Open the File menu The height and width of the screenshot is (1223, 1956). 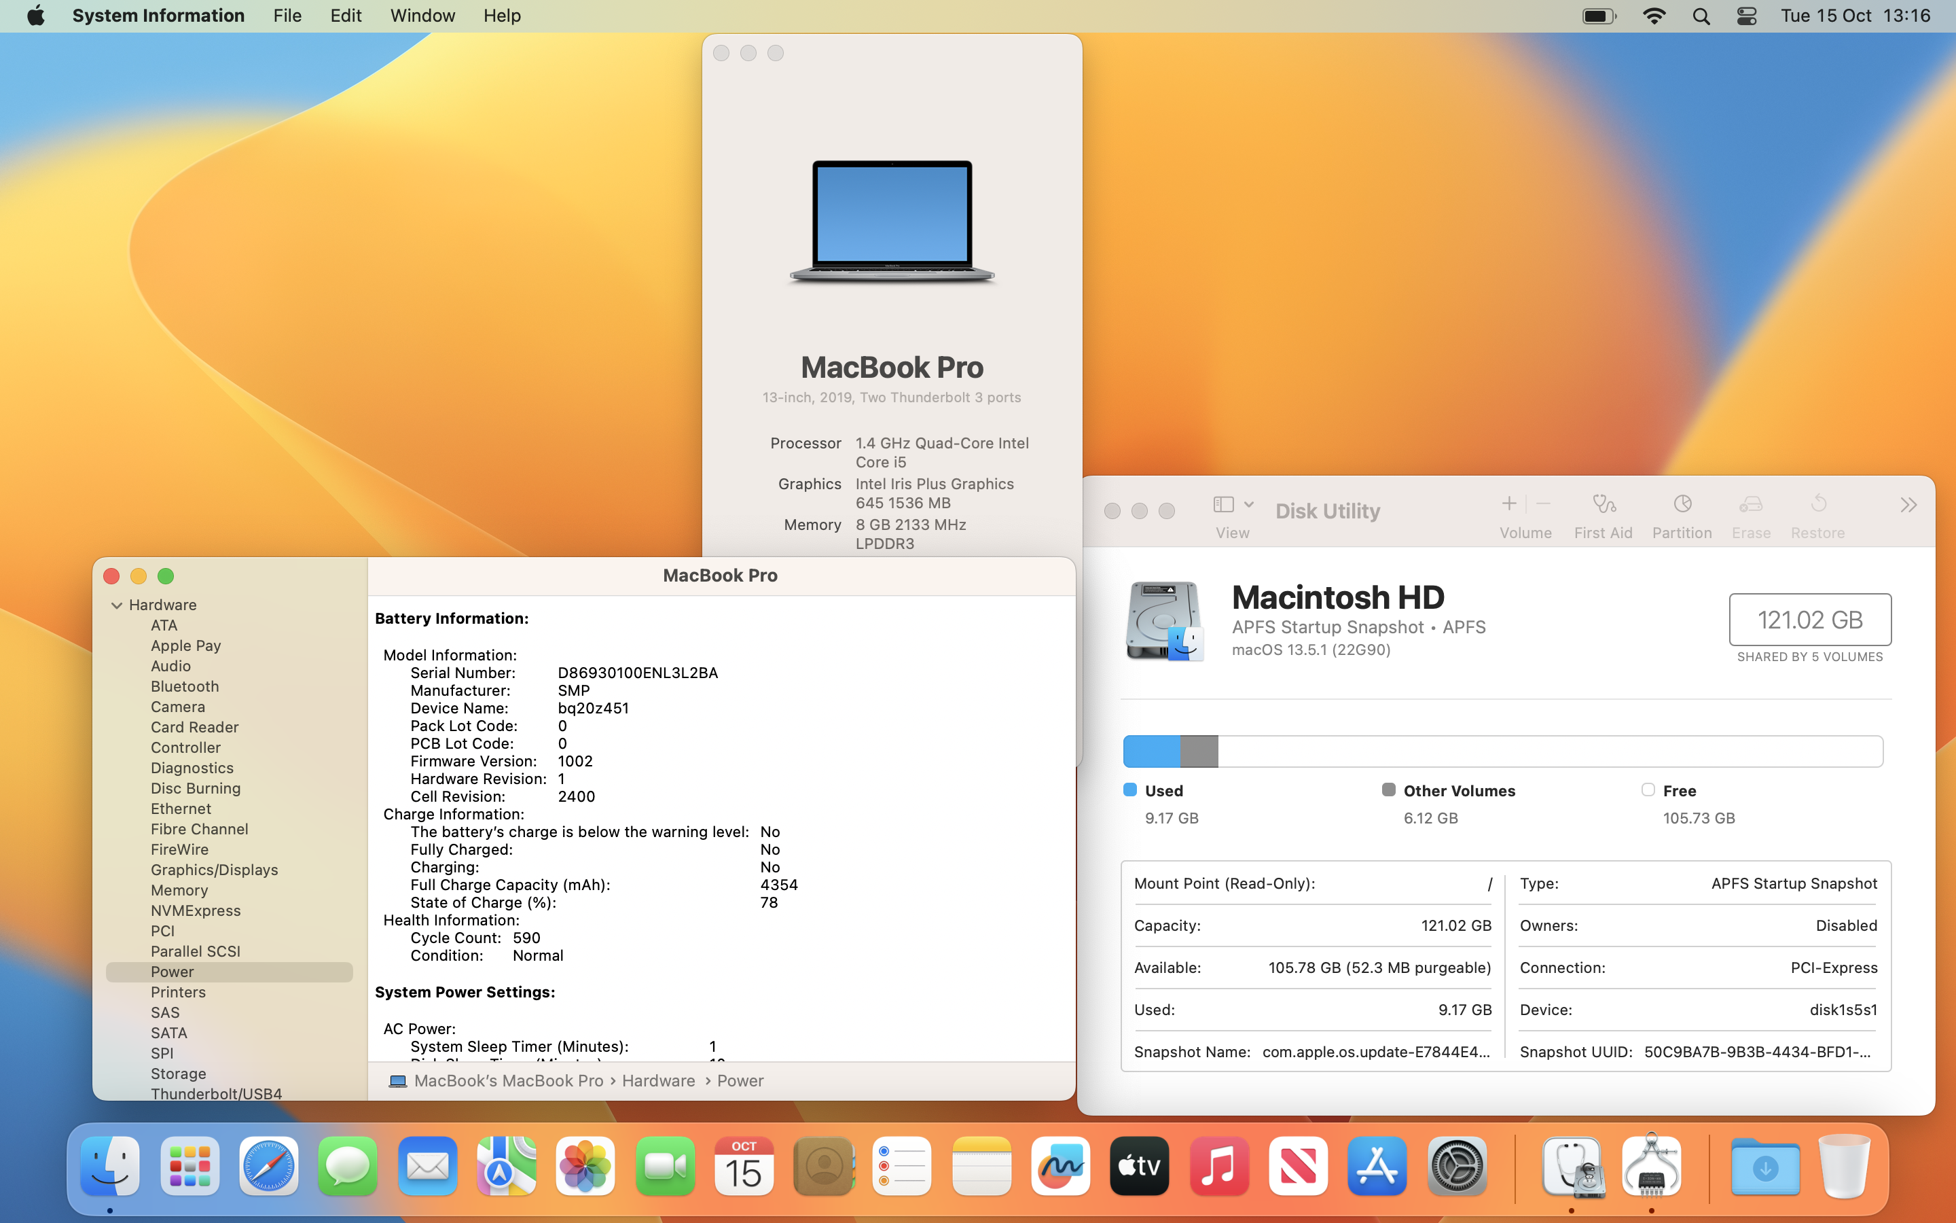287,16
